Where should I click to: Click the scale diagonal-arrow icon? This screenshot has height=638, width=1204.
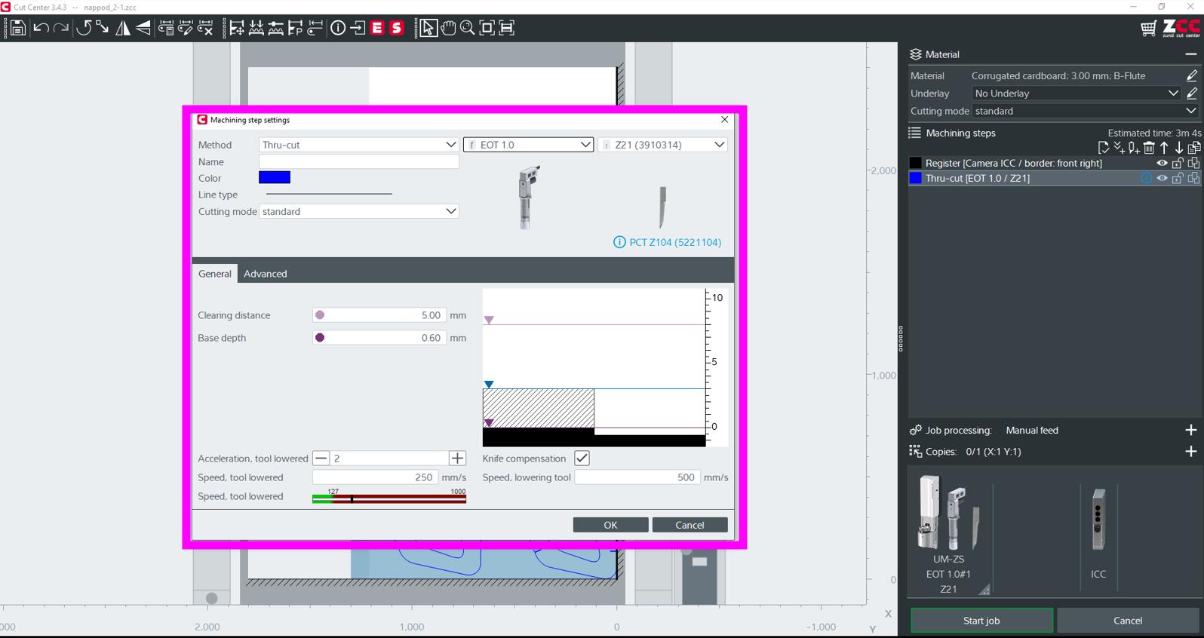[x=103, y=28]
